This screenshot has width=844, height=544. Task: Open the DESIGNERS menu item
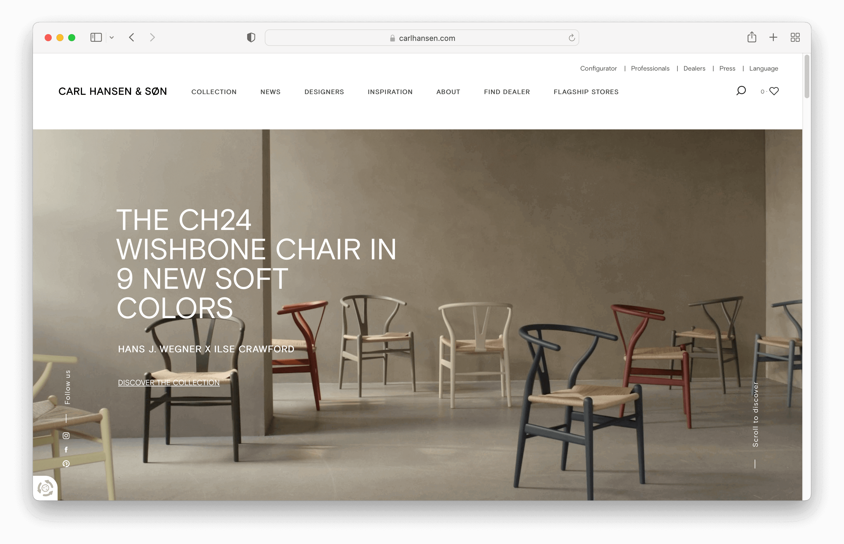[324, 92]
